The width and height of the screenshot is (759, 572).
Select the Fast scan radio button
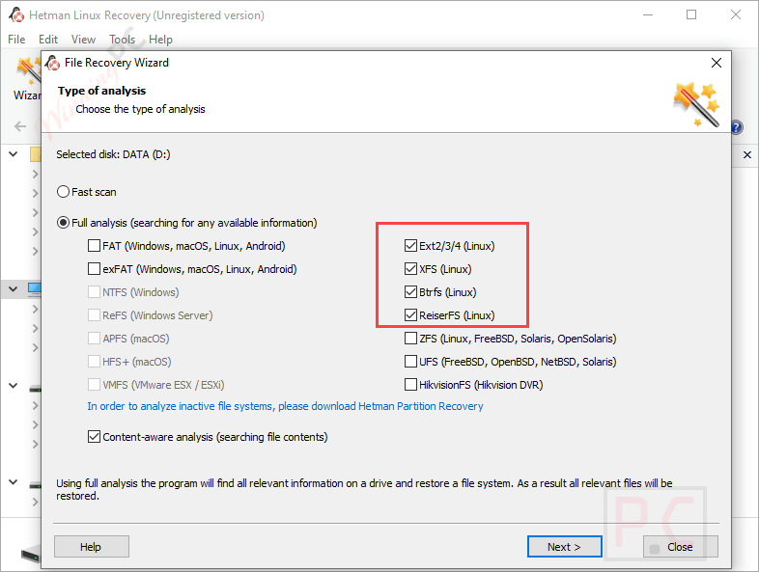64,192
